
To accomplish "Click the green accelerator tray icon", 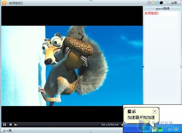I will [154, 129].
